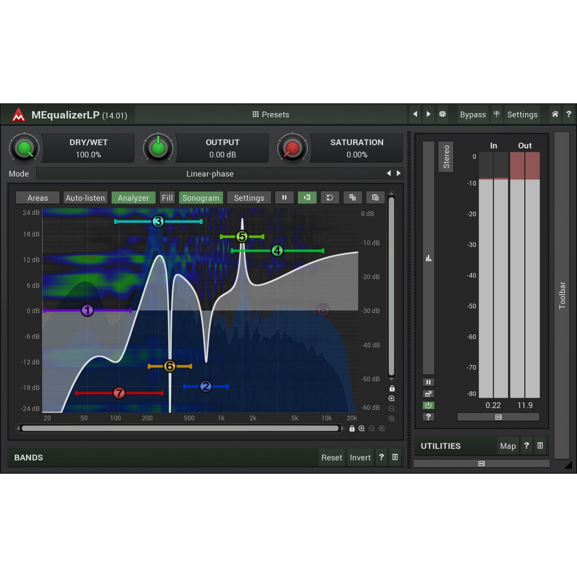Copy the EQ settings with the copy icon
577x577 pixels.
(352, 198)
